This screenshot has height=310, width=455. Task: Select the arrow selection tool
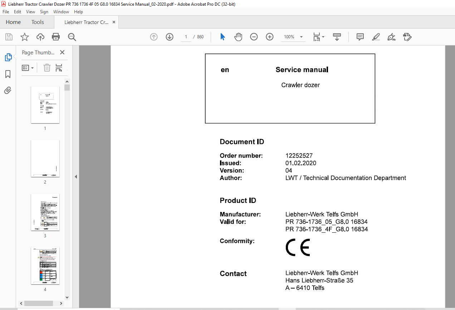pos(222,37)
